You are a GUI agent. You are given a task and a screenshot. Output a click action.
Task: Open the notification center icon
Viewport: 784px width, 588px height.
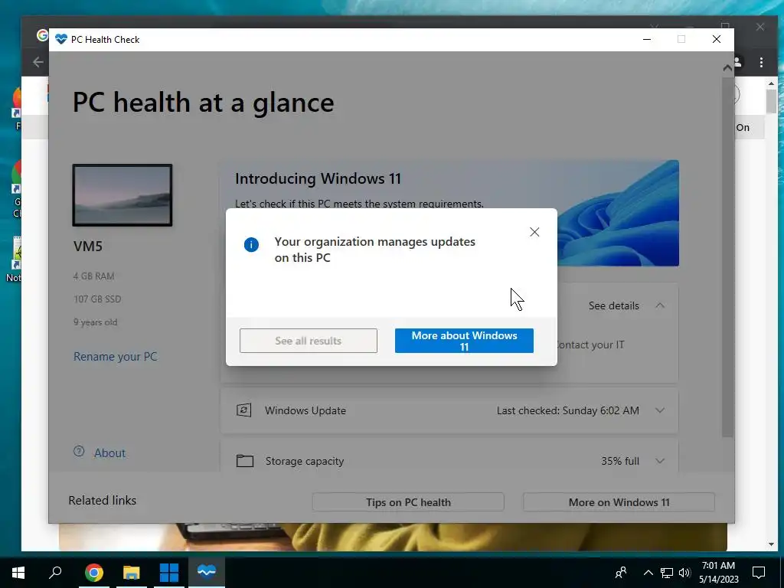[759, 573]
